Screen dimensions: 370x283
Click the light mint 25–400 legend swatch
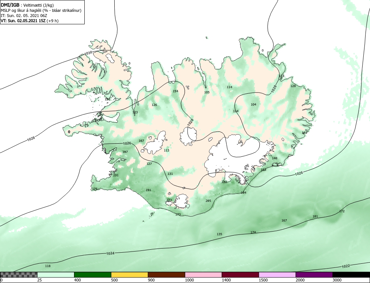coord(56,274)
